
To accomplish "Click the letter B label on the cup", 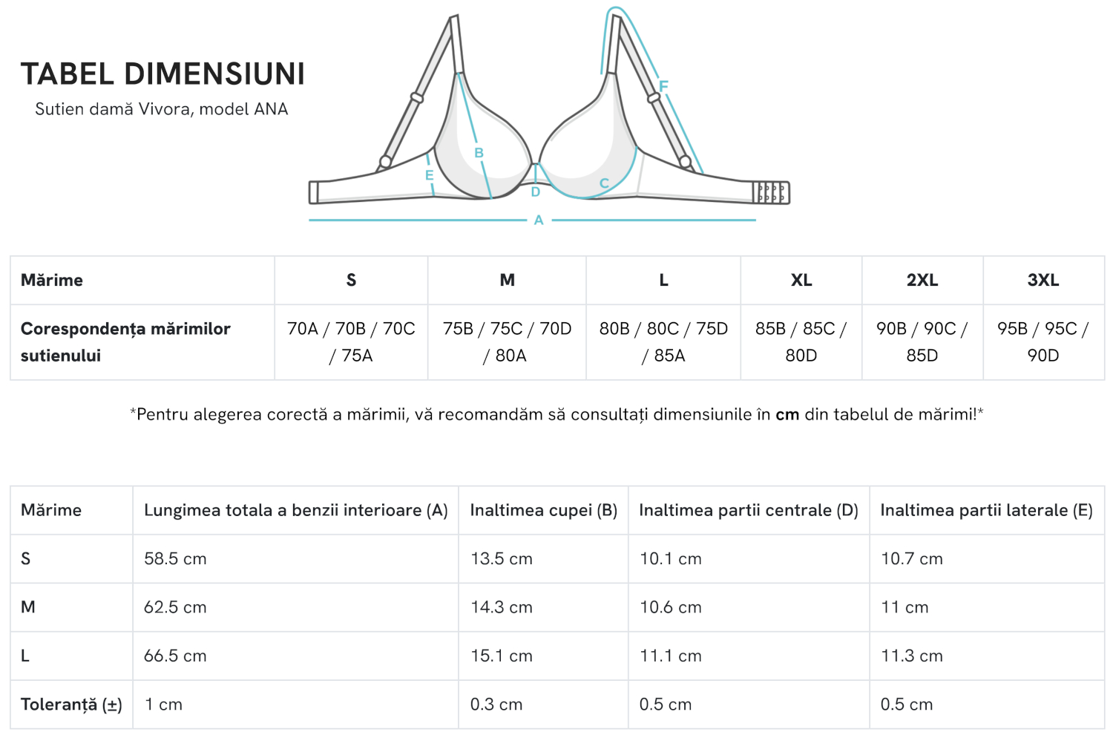I will pos(479,153).
